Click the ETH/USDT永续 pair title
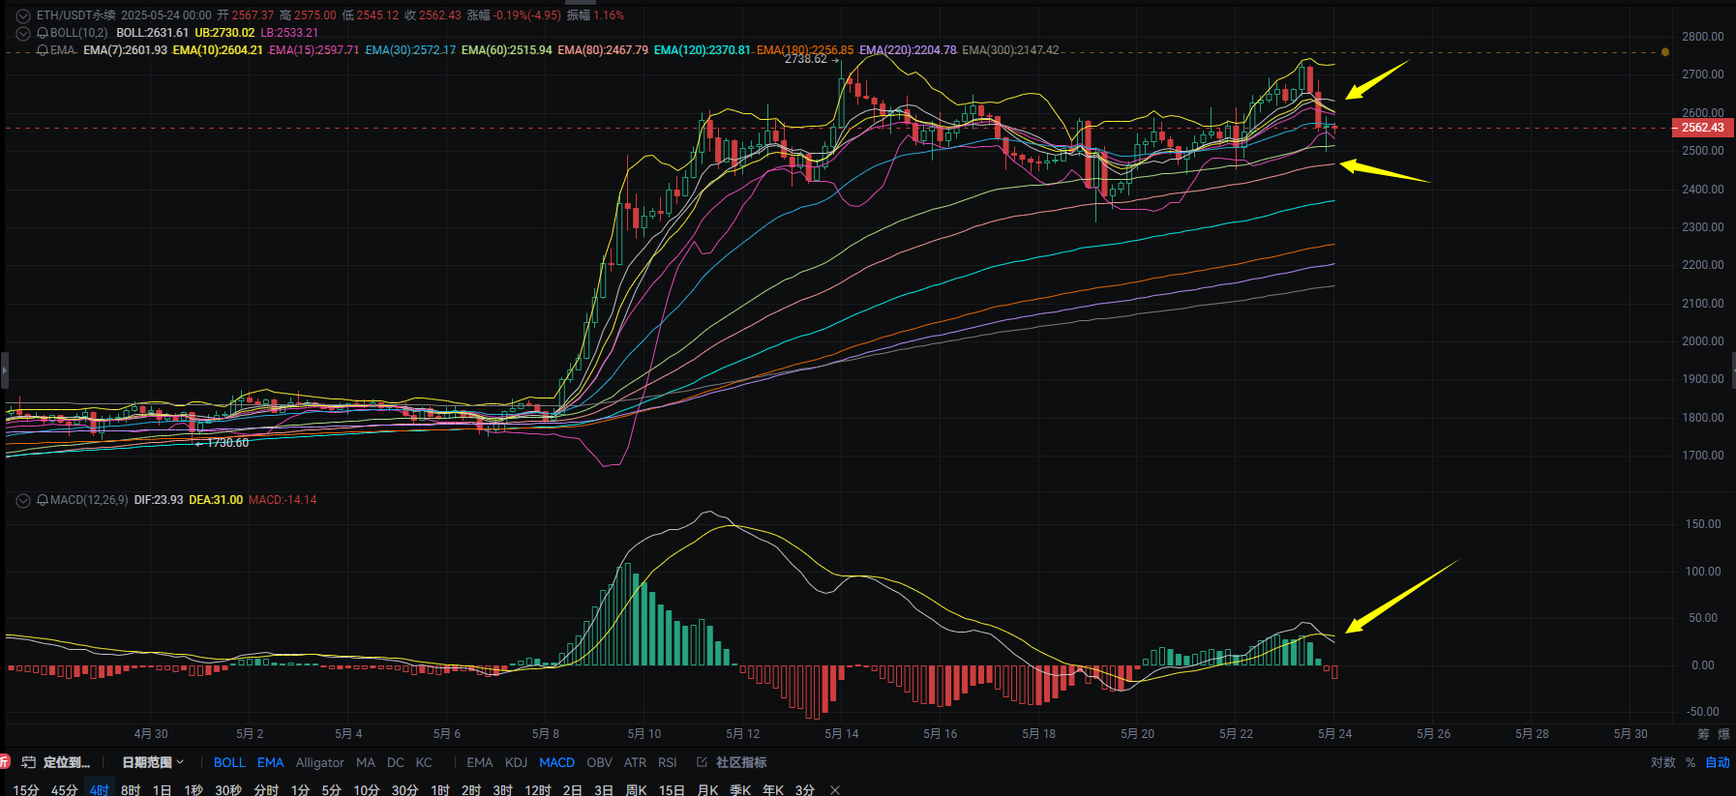 click(x=75, y=15)
